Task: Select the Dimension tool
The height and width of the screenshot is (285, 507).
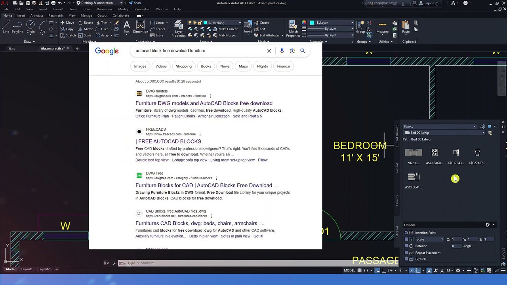Action: point(140,27)
